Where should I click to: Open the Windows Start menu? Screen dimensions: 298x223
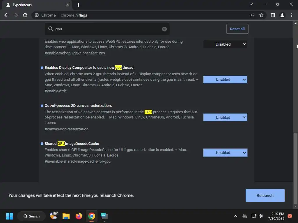[9, 216]
